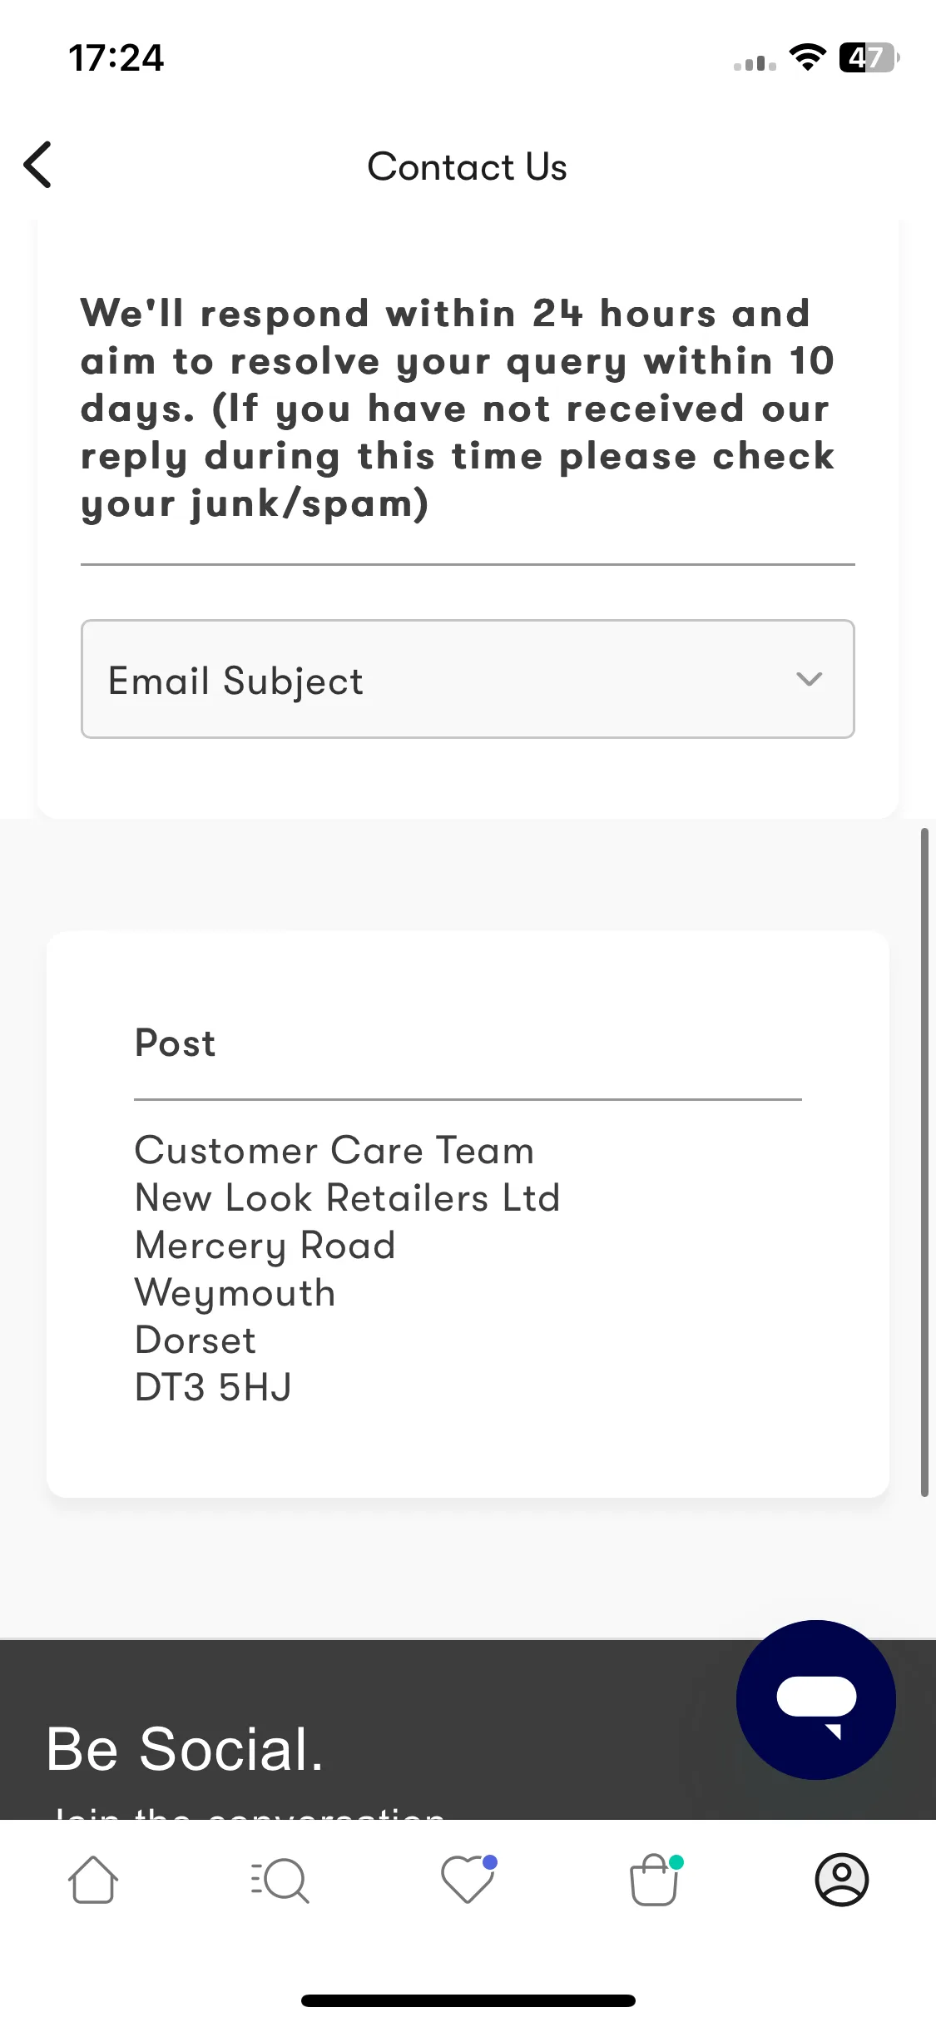This screenshot has width=936, height=2027.
Task: Open the search and browse icon
Action: (280, 1880)
